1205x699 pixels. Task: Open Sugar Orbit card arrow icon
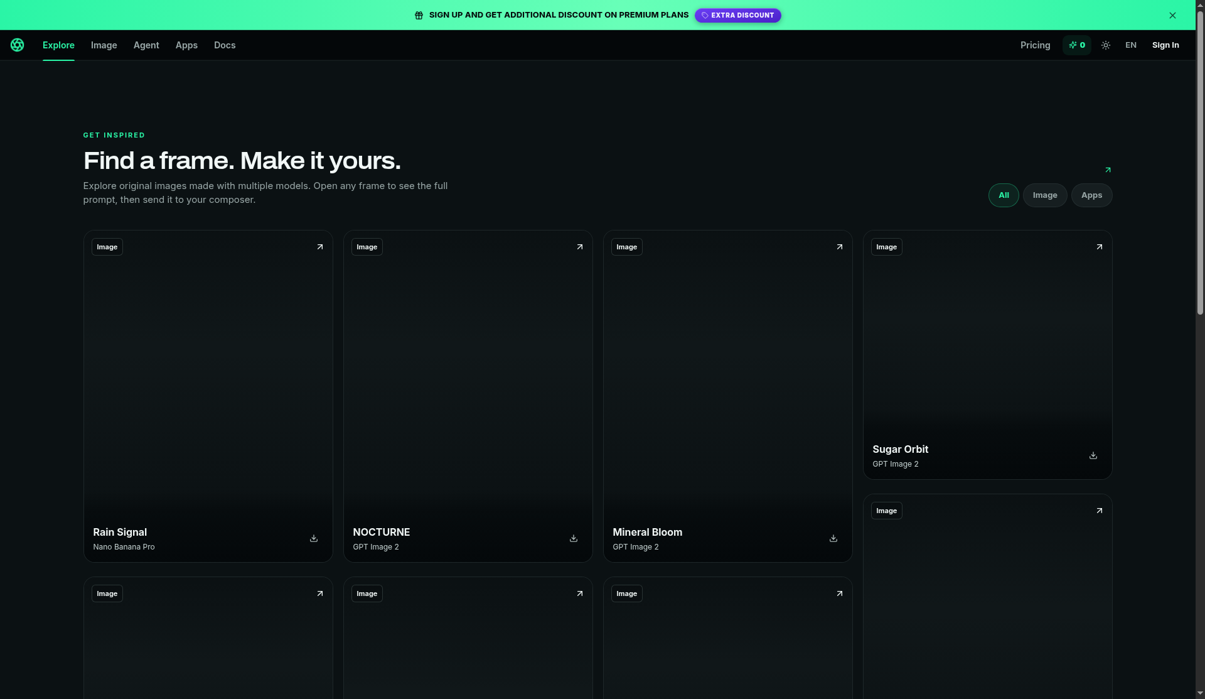click(x=1100, y=247)
